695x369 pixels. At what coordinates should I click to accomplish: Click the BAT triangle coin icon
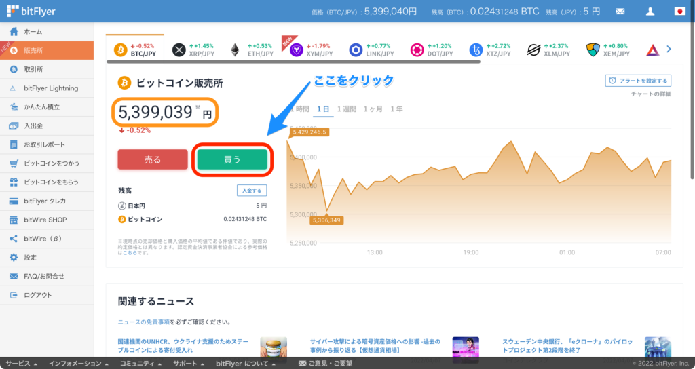[x=652, y=50]
